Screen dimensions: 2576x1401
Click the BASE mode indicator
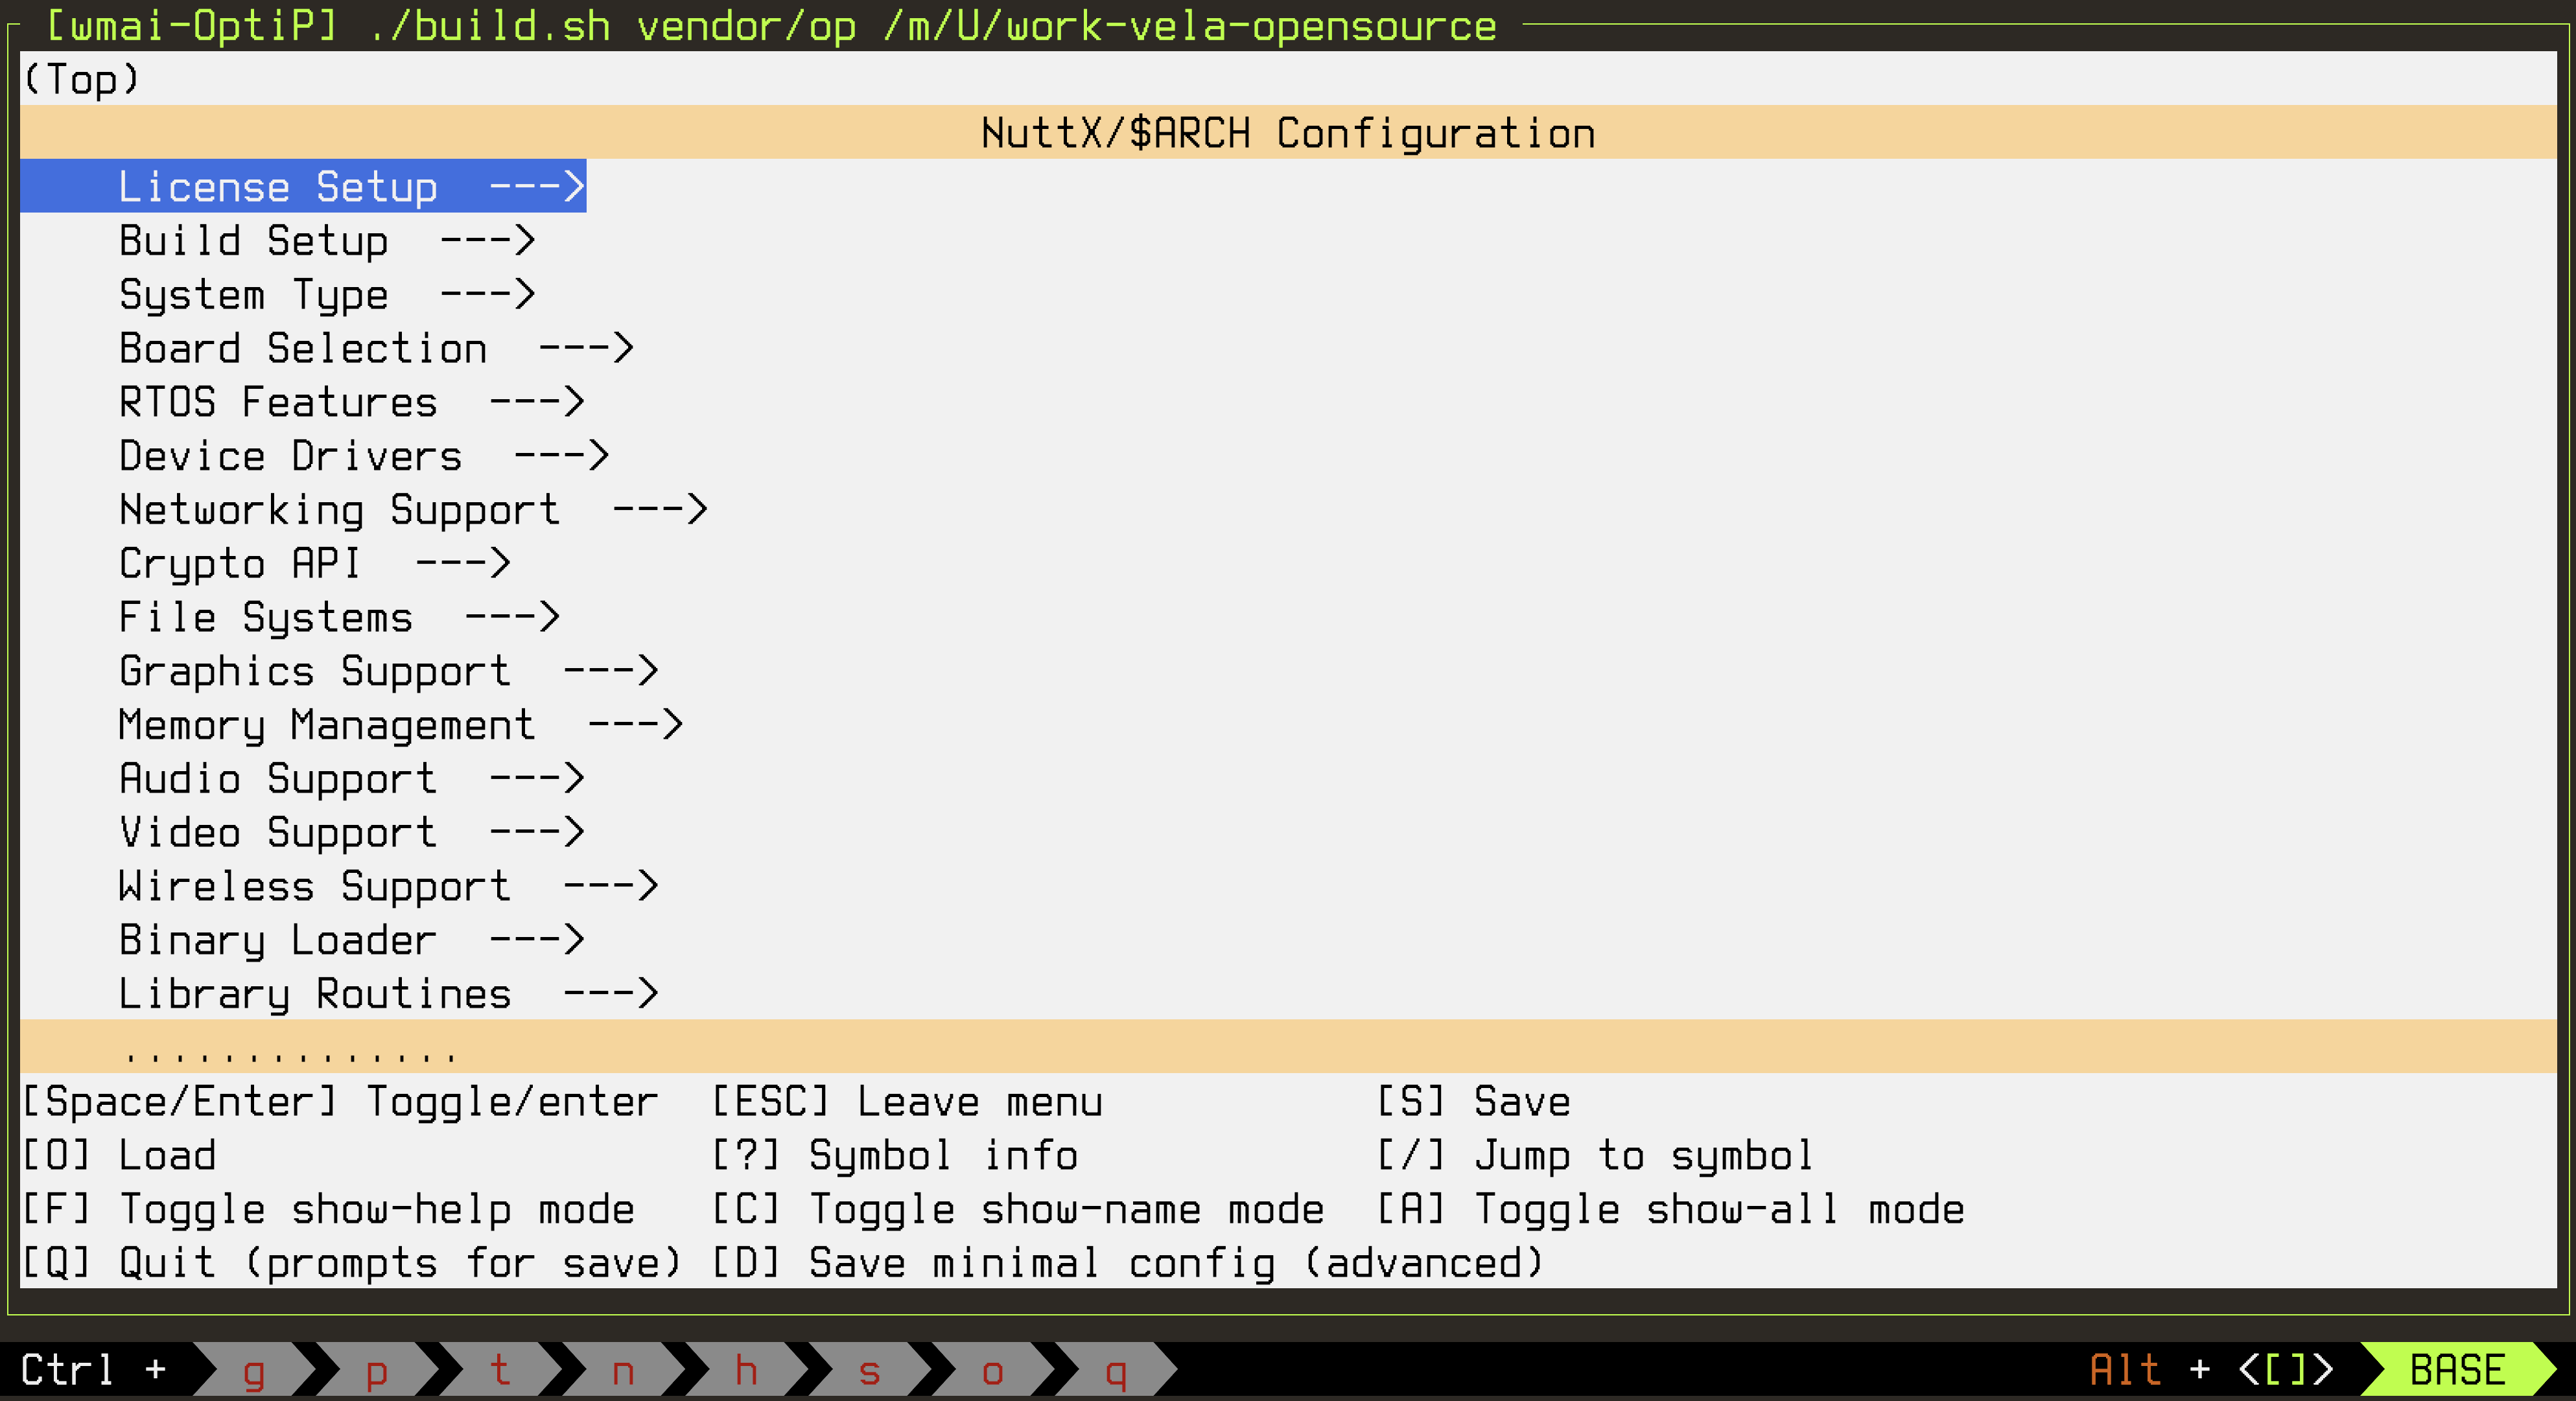2458,1370
